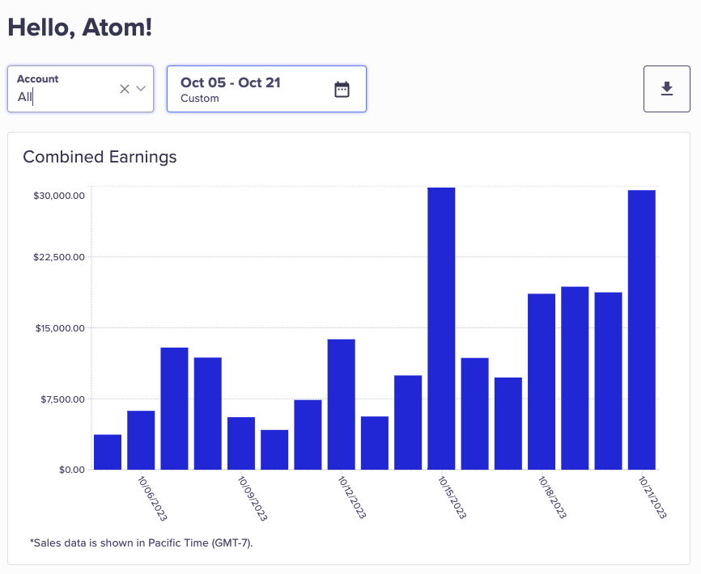Click the download earnings report icon
701x574 pixels.
coord(667,89)
